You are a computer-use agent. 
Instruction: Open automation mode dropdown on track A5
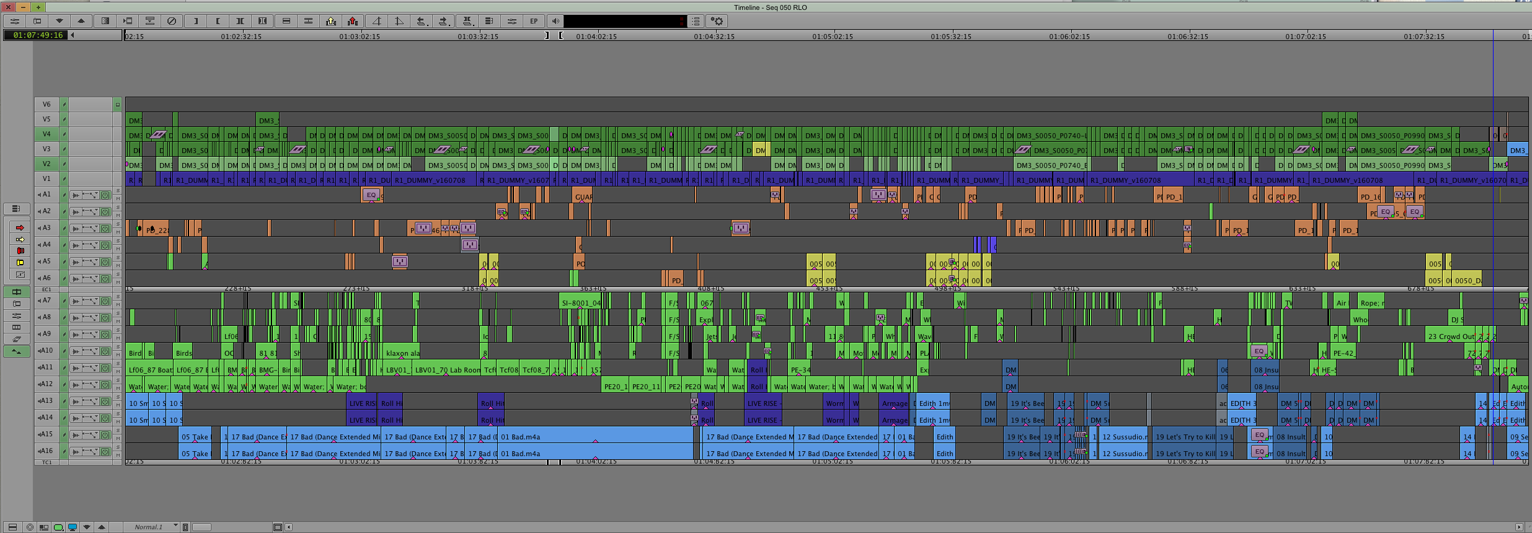(91, 262)
